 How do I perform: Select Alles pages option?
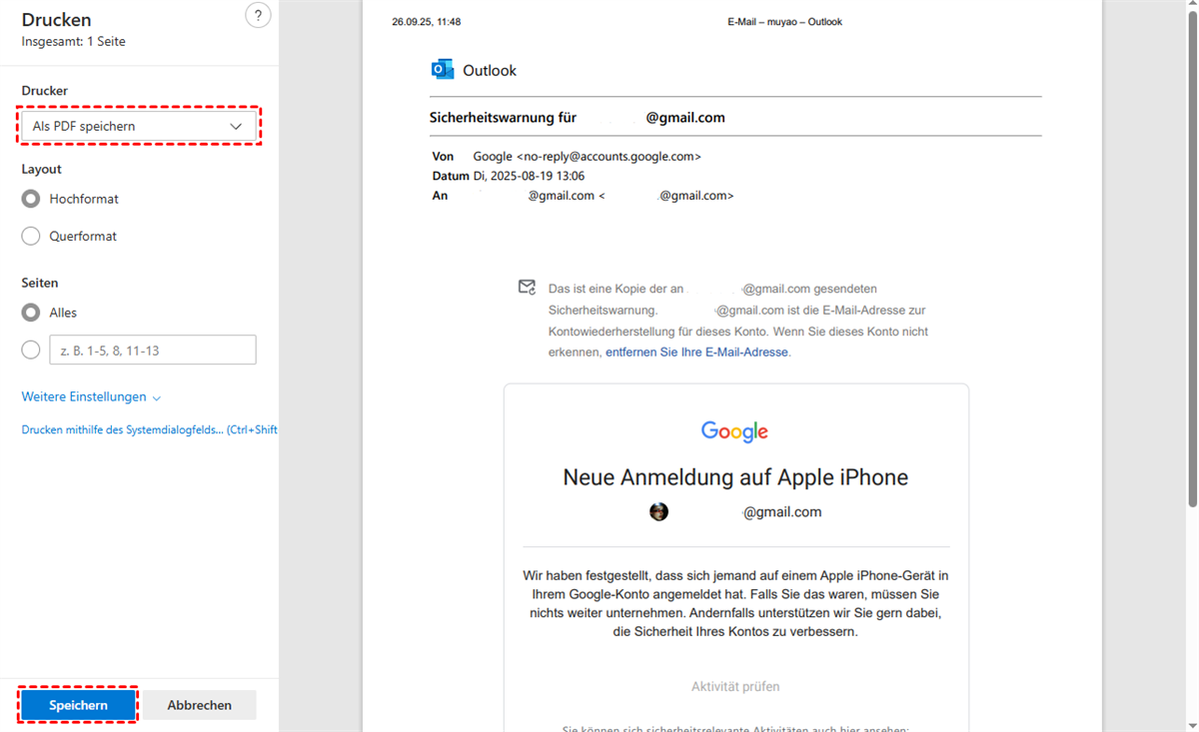[31, 313]
